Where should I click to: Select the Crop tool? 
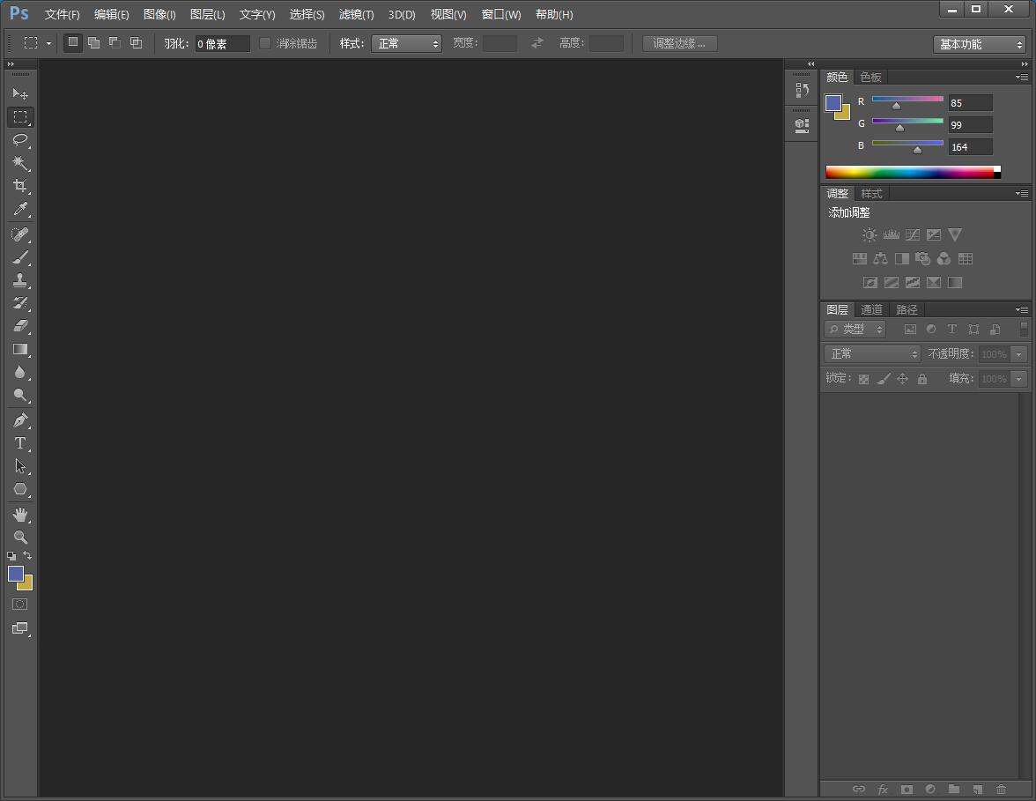pos(20,186)
